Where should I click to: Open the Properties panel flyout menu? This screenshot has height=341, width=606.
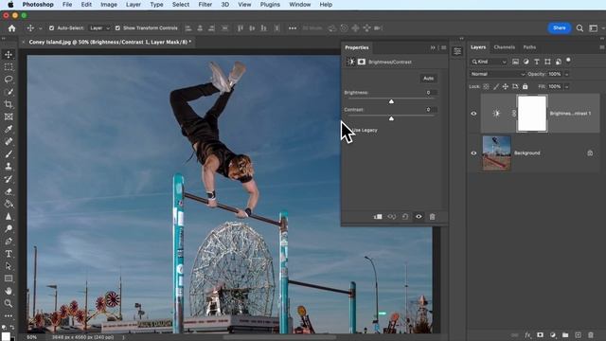(x=444, y=47)
